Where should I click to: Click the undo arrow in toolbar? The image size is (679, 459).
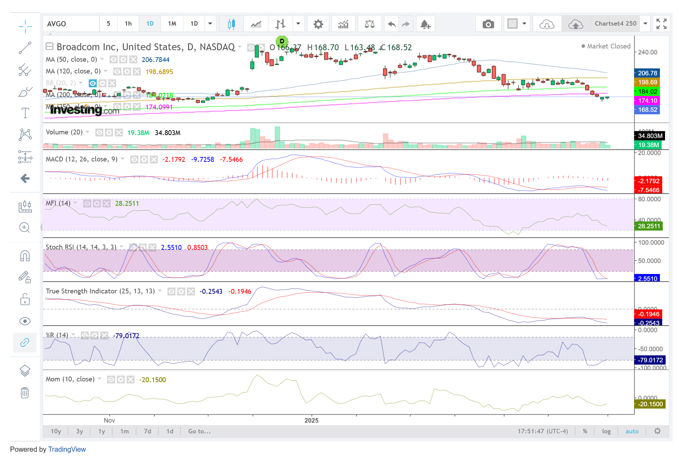[x=392, y=24]
